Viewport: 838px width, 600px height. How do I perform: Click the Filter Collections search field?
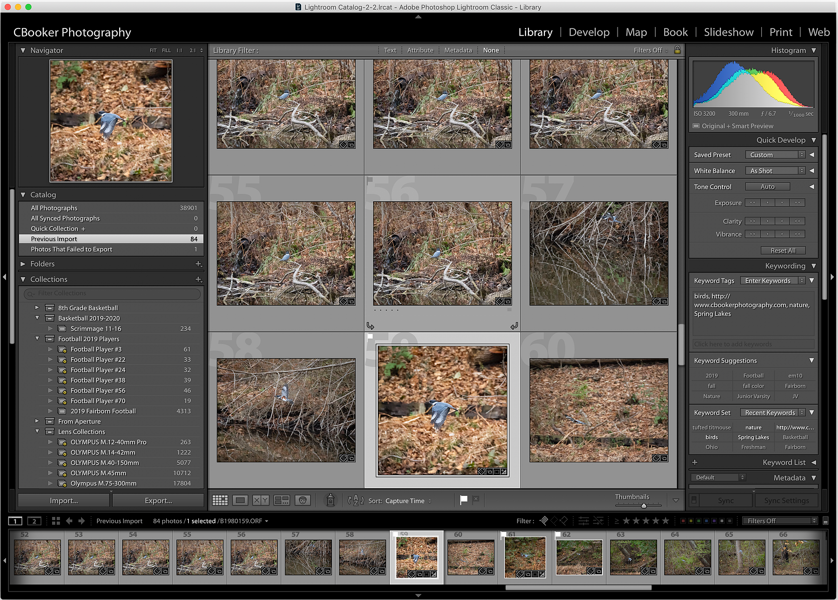tap(112, 293)
